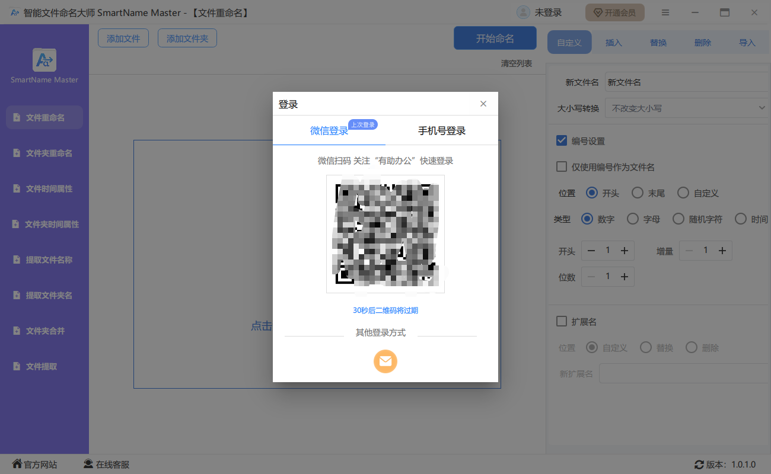Open official website home icon
Viewport: 771px width, 474px height.
17,465
